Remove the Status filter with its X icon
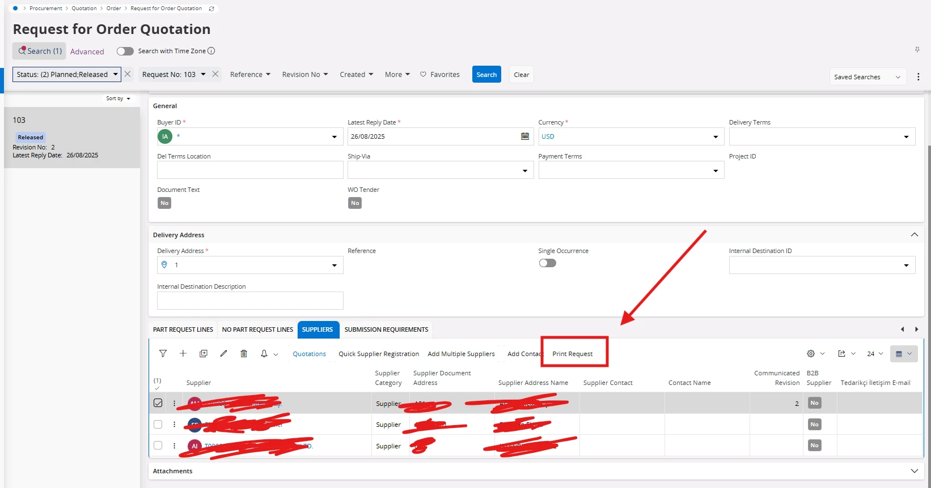931x488 pixels. point(128,74)
